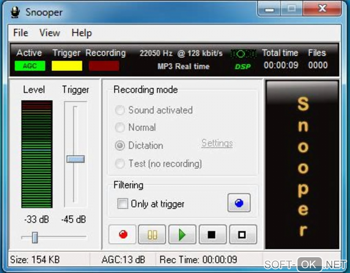
Task: Open the Help menu
Action: 81,33
